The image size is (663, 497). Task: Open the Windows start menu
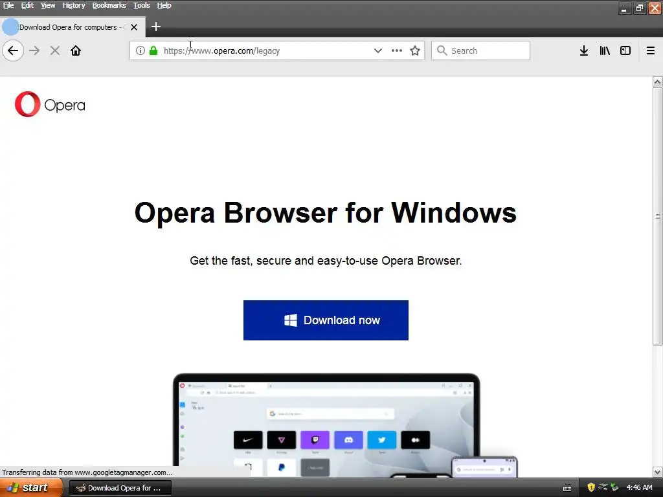tap(31, 488)
